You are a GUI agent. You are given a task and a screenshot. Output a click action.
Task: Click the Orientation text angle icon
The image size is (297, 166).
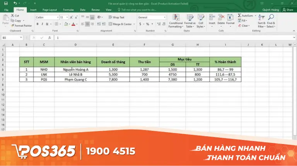(x=99, y=17)
